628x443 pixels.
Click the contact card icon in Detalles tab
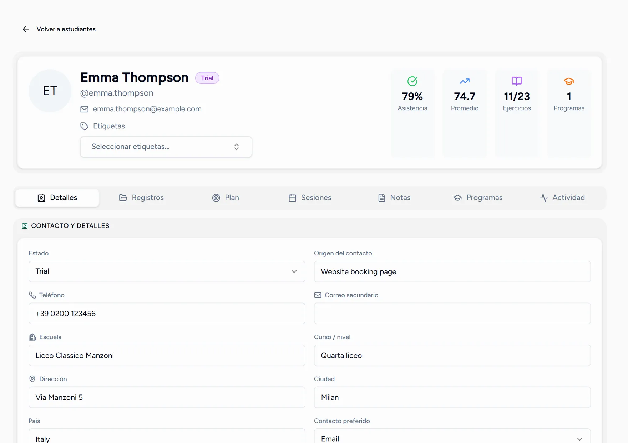pos(41,198)
